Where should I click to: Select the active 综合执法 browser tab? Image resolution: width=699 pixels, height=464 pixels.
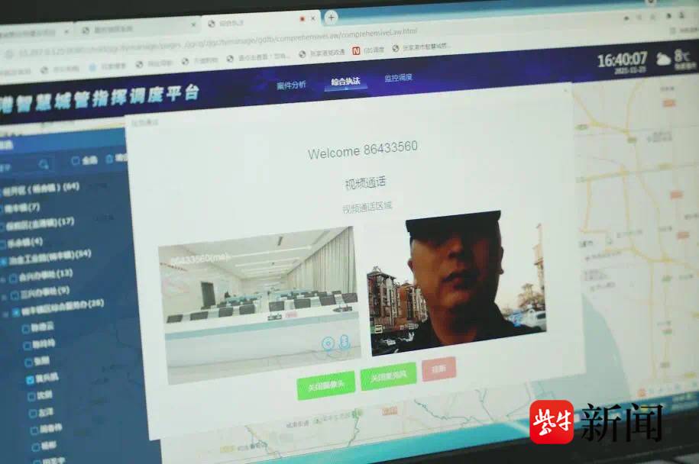coord(261,21)
